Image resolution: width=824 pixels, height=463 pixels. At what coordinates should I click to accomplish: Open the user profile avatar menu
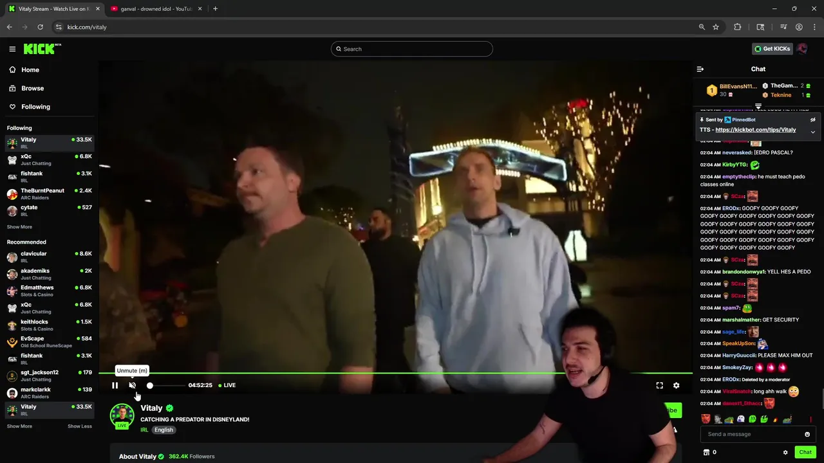(x=801, y=49)
